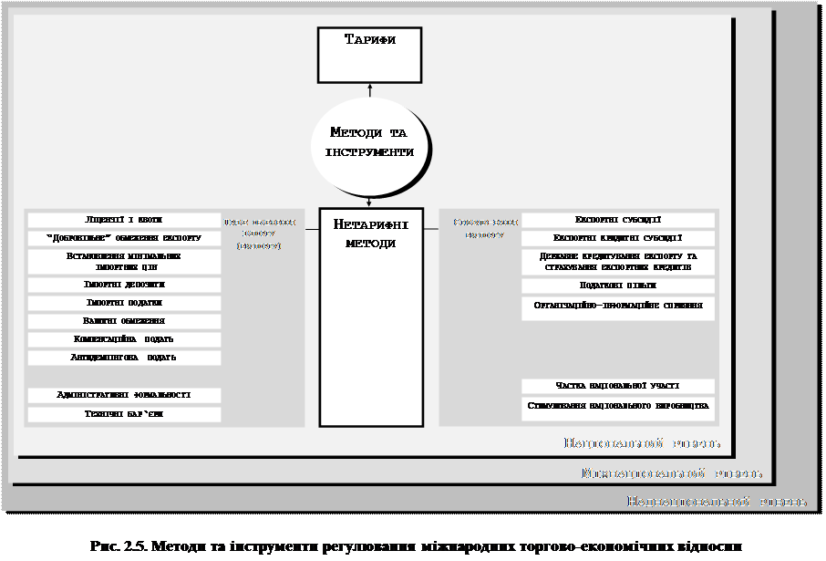The image size is (826, 561).
Task: Click the 'Податкові пільги' item
Action: pyautogui.click(x=618, y=286)
